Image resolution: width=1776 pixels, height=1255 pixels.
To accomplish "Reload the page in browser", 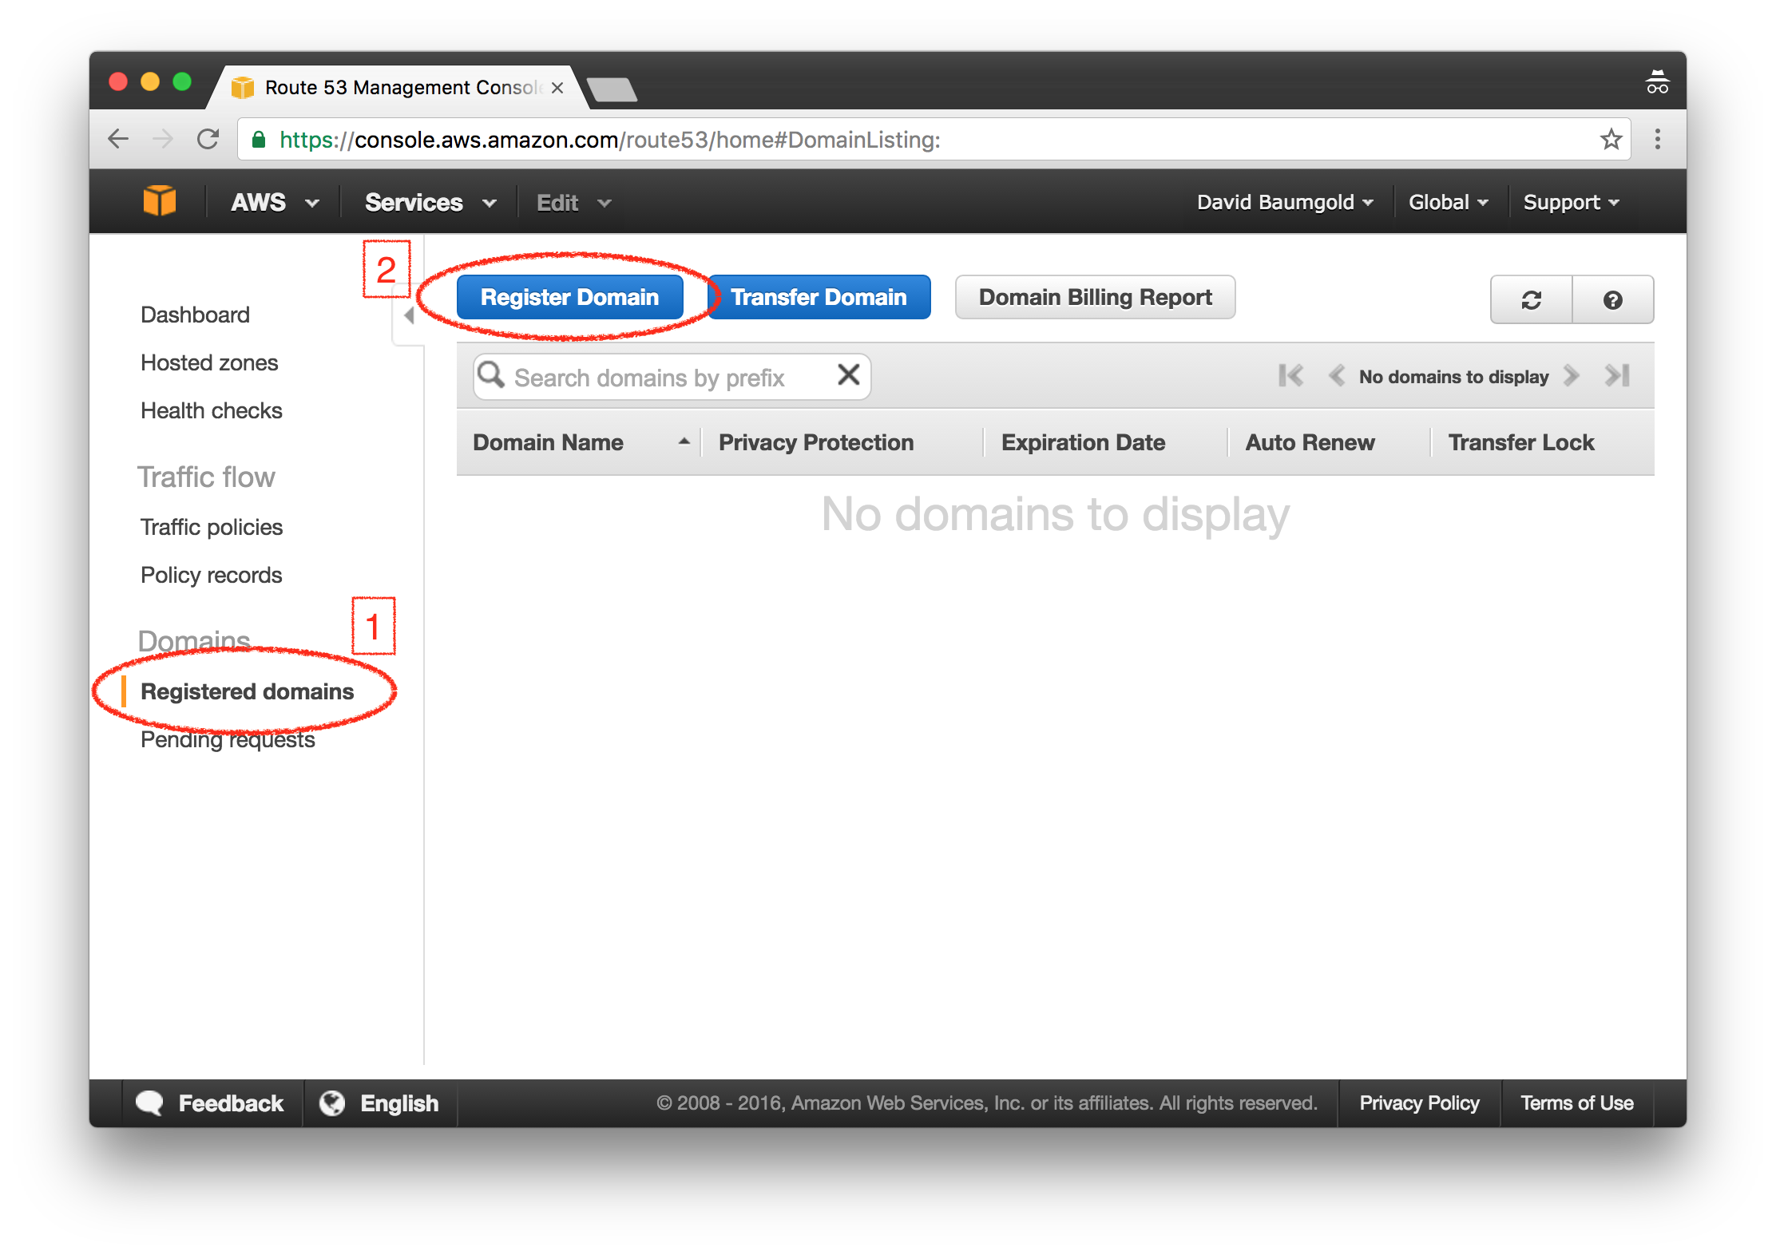I will point(208,140).
